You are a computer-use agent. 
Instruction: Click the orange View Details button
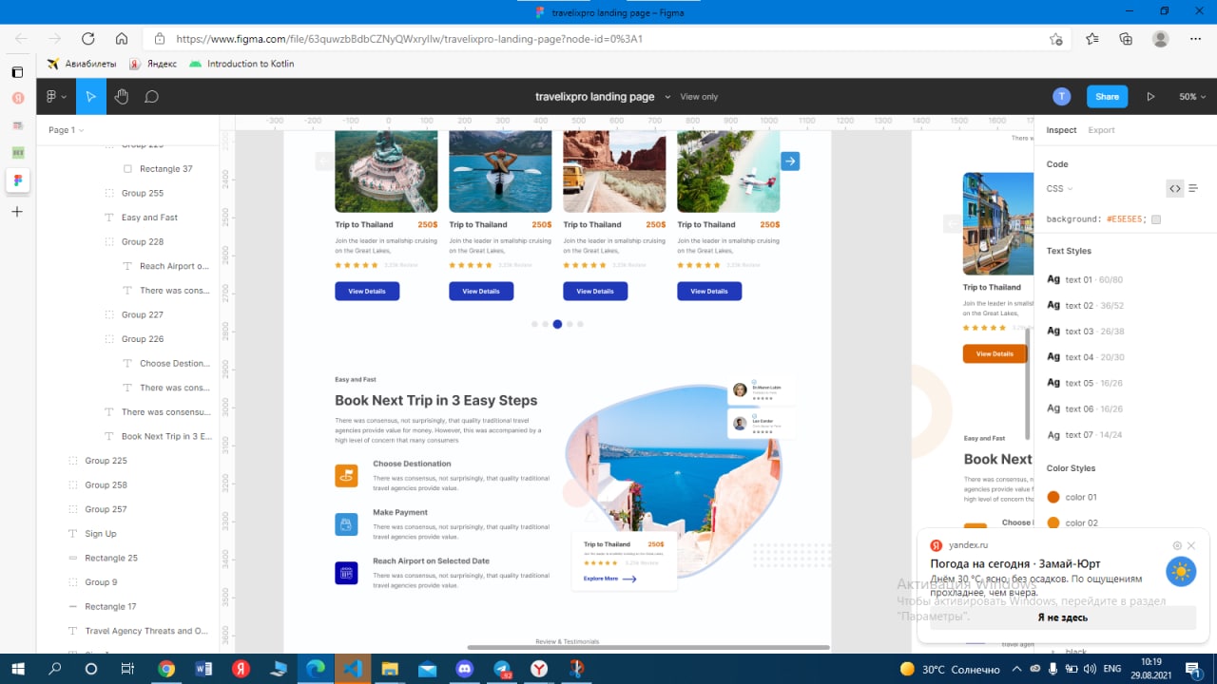995,353
